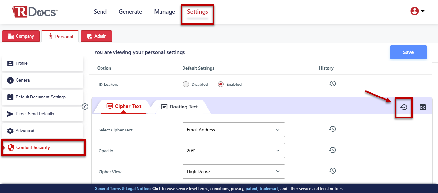The width and height of the screenshot is (438, 193).
Task: View history for Opacity setting
Action: pyautogui.click(x=332, y=150)
